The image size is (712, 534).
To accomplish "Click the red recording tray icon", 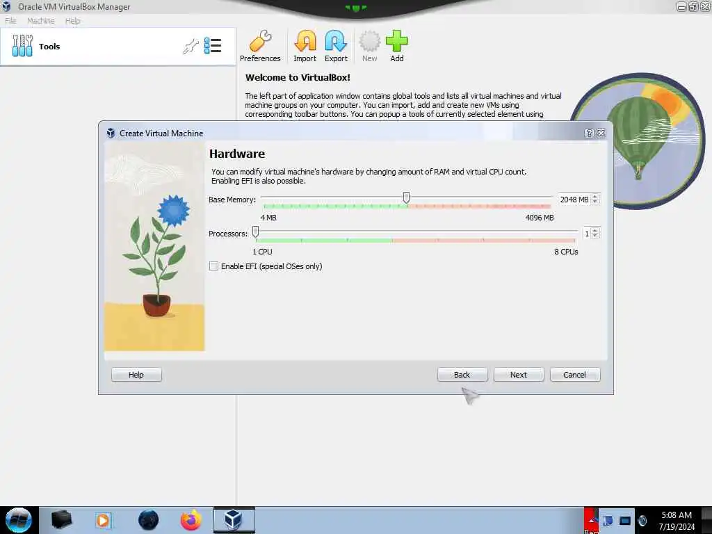I will pos(591,520).
